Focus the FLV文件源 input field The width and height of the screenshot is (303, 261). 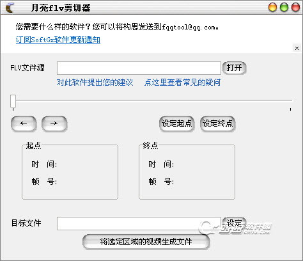coord(139,68)
